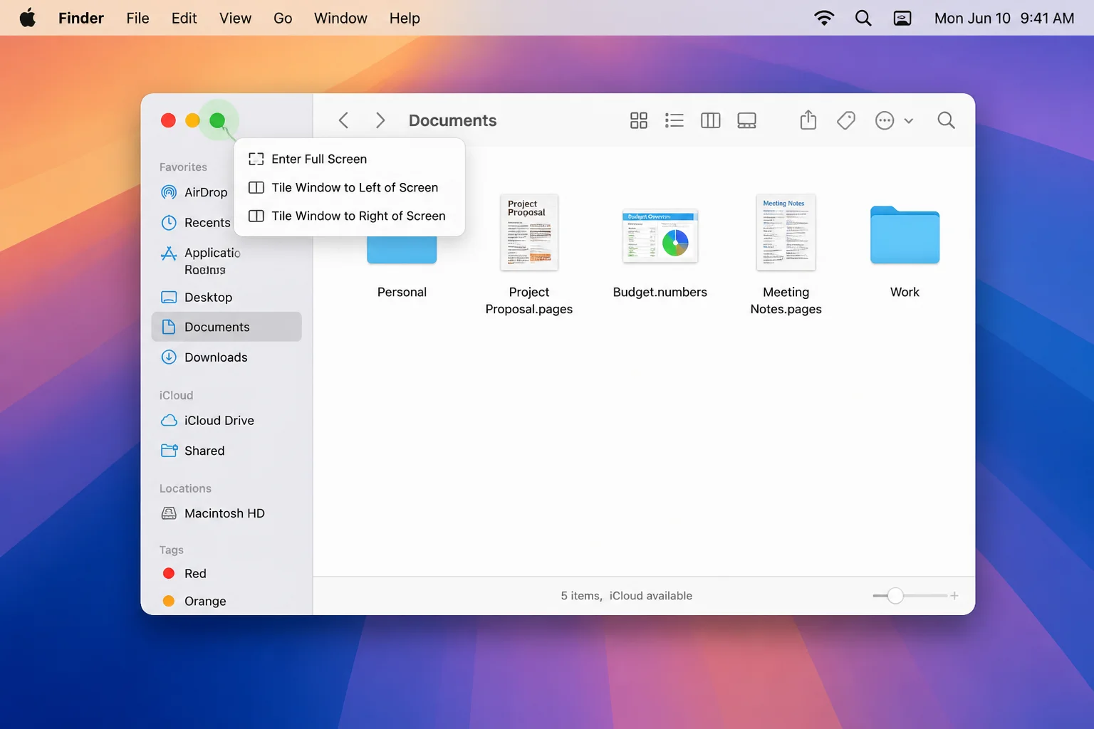1094x729 pixels.
Task: Open Desktop in the sidebar
Action: (x=226, y=297)
